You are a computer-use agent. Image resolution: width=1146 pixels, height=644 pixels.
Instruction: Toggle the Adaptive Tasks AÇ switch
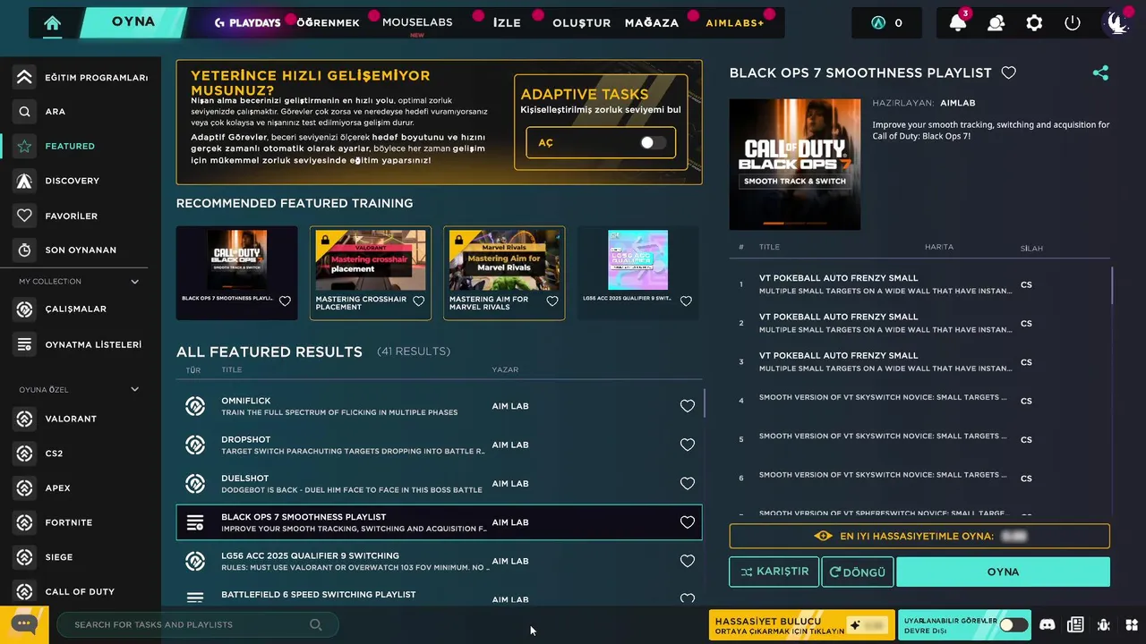653,142
